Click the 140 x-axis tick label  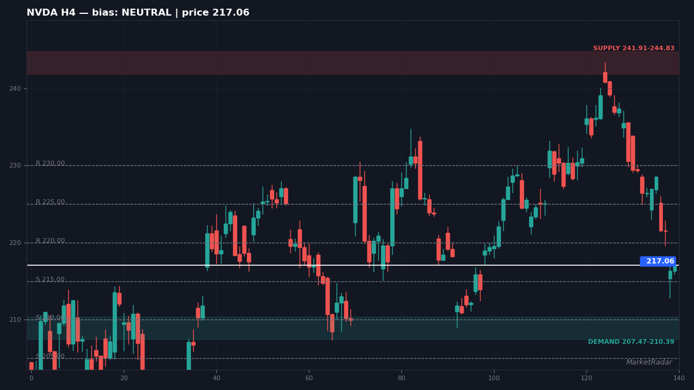(x=679, y=378)
